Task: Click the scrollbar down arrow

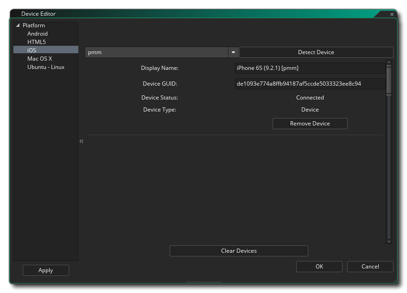Action: [x=388, y=241]
